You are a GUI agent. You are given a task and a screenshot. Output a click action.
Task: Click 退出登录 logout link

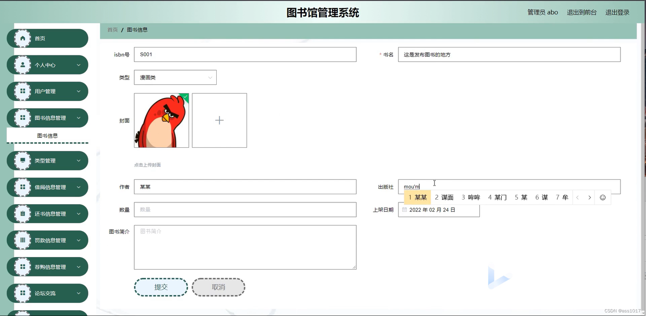pyautogui.click(x=617, y=12)
